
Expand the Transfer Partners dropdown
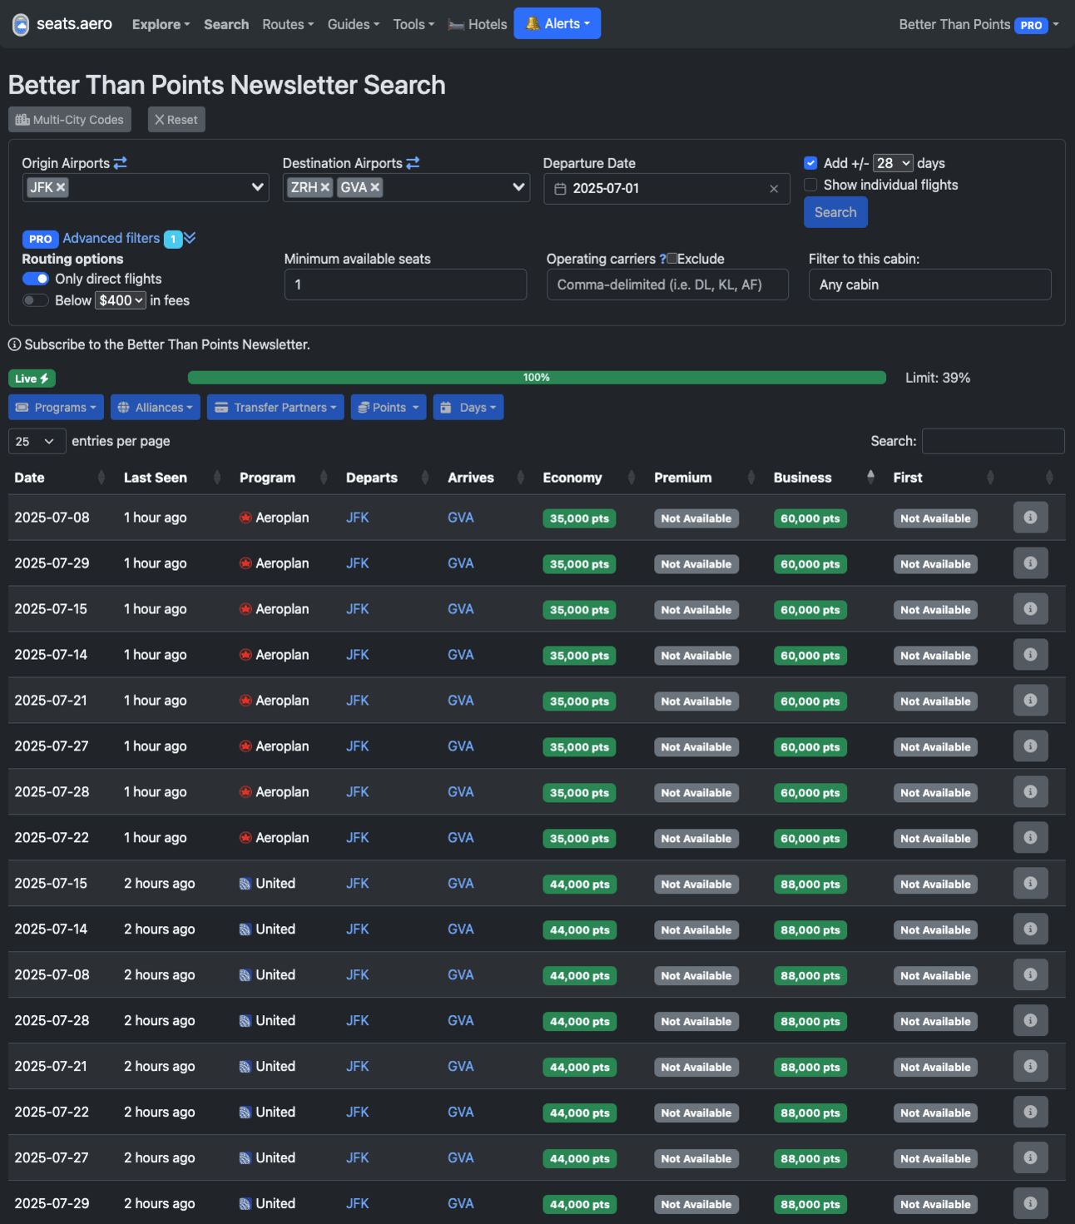(275, 408)
